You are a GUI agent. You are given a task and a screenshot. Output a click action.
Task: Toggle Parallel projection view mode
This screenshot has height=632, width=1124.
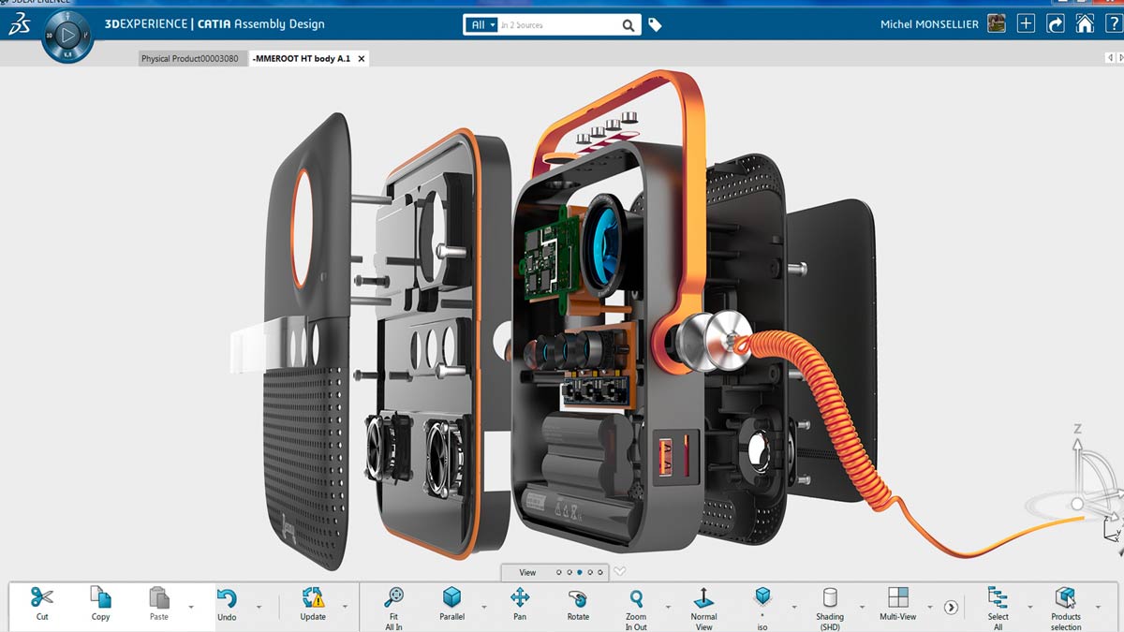(x=451, y=597)
